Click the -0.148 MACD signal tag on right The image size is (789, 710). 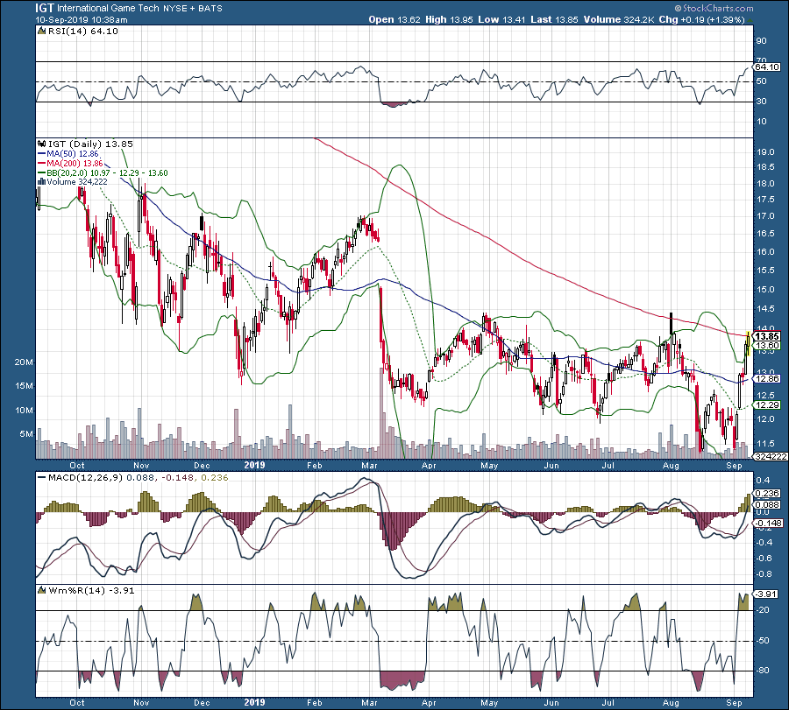click(x=768, y=523)
